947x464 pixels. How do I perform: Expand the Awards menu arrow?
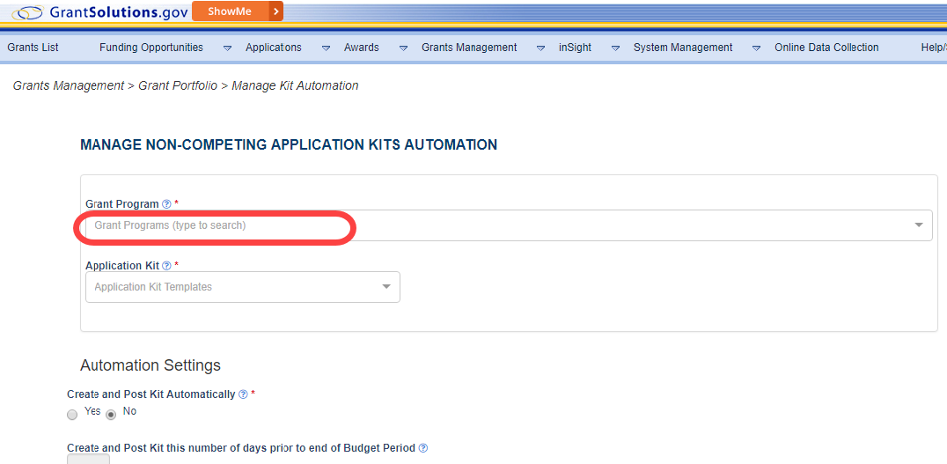coord(403,48)
